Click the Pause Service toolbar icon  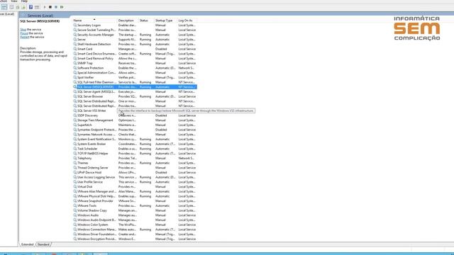coord(56,7)
